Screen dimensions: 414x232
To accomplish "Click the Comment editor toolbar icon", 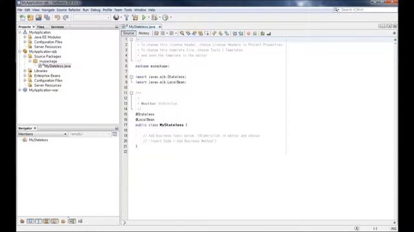I will tap(263, 34).
